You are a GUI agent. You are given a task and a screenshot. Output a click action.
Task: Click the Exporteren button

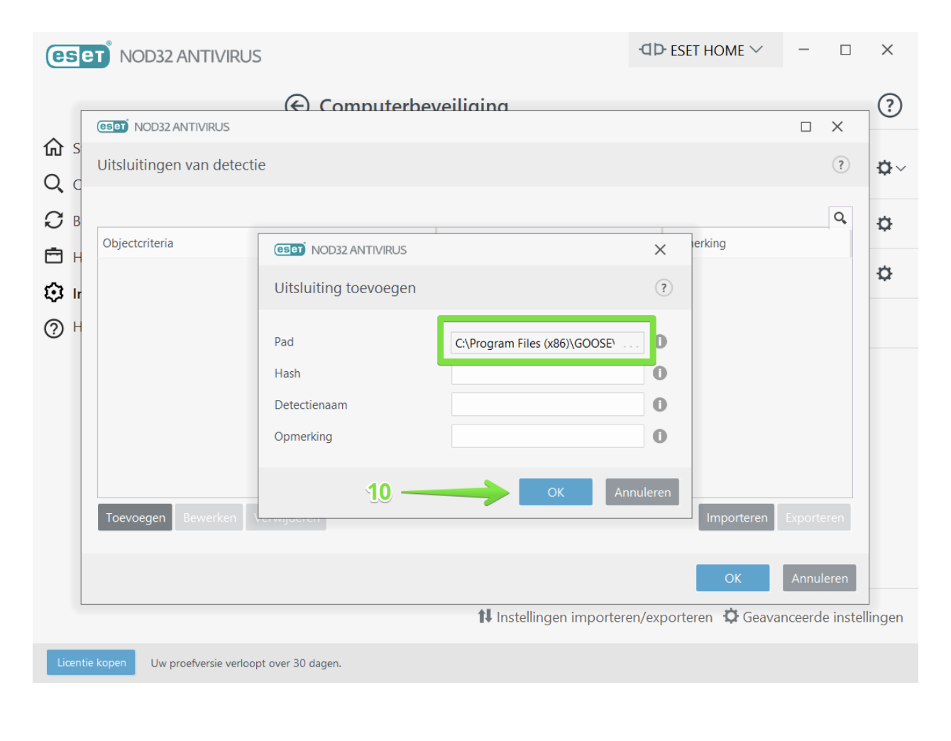(814, 517)
